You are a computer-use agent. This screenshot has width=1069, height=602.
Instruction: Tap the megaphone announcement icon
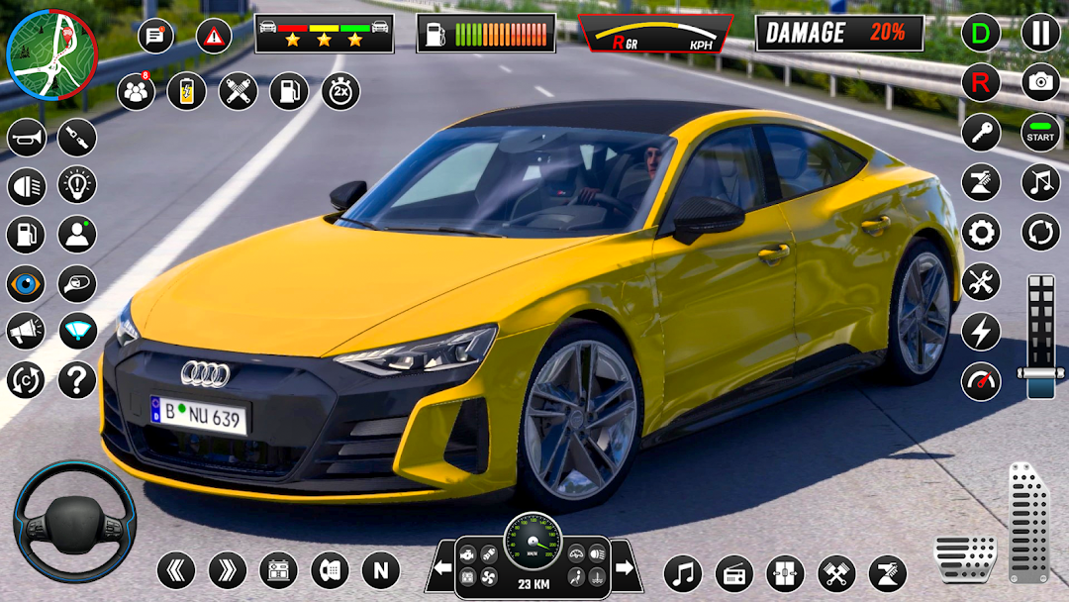click(27, 332)
